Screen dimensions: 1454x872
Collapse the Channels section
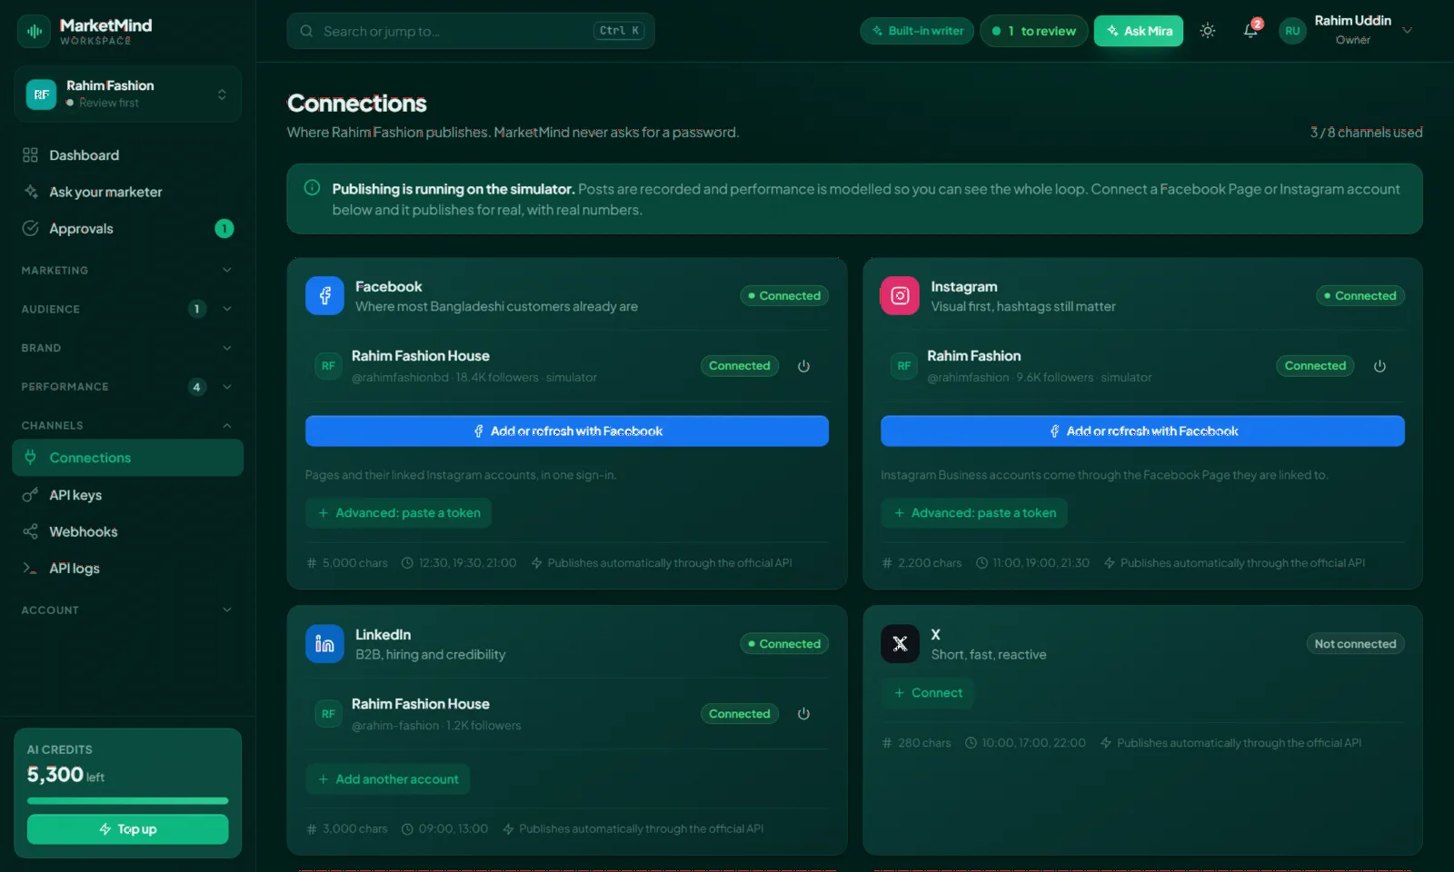(x=127, y=425)
